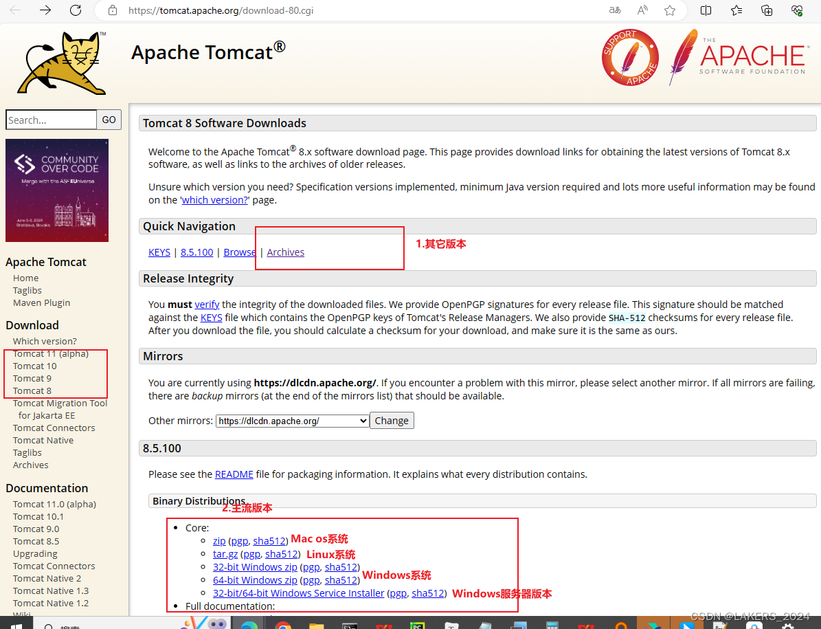
Task: Open sha512 for 64-bit Windows zip
Action: pos(341,580)
